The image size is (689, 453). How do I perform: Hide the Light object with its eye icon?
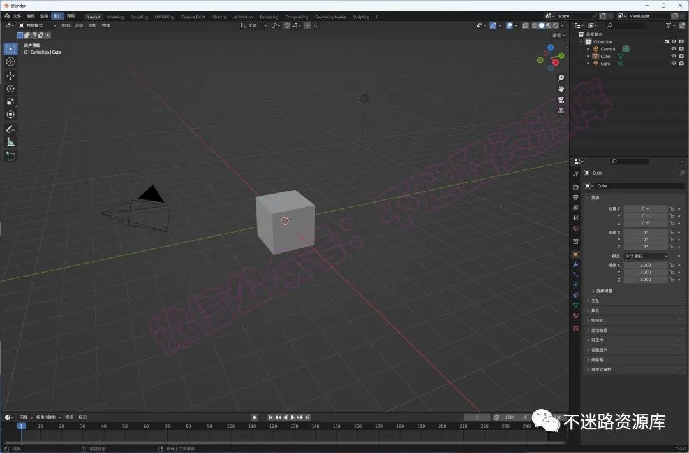coord(674,63)
